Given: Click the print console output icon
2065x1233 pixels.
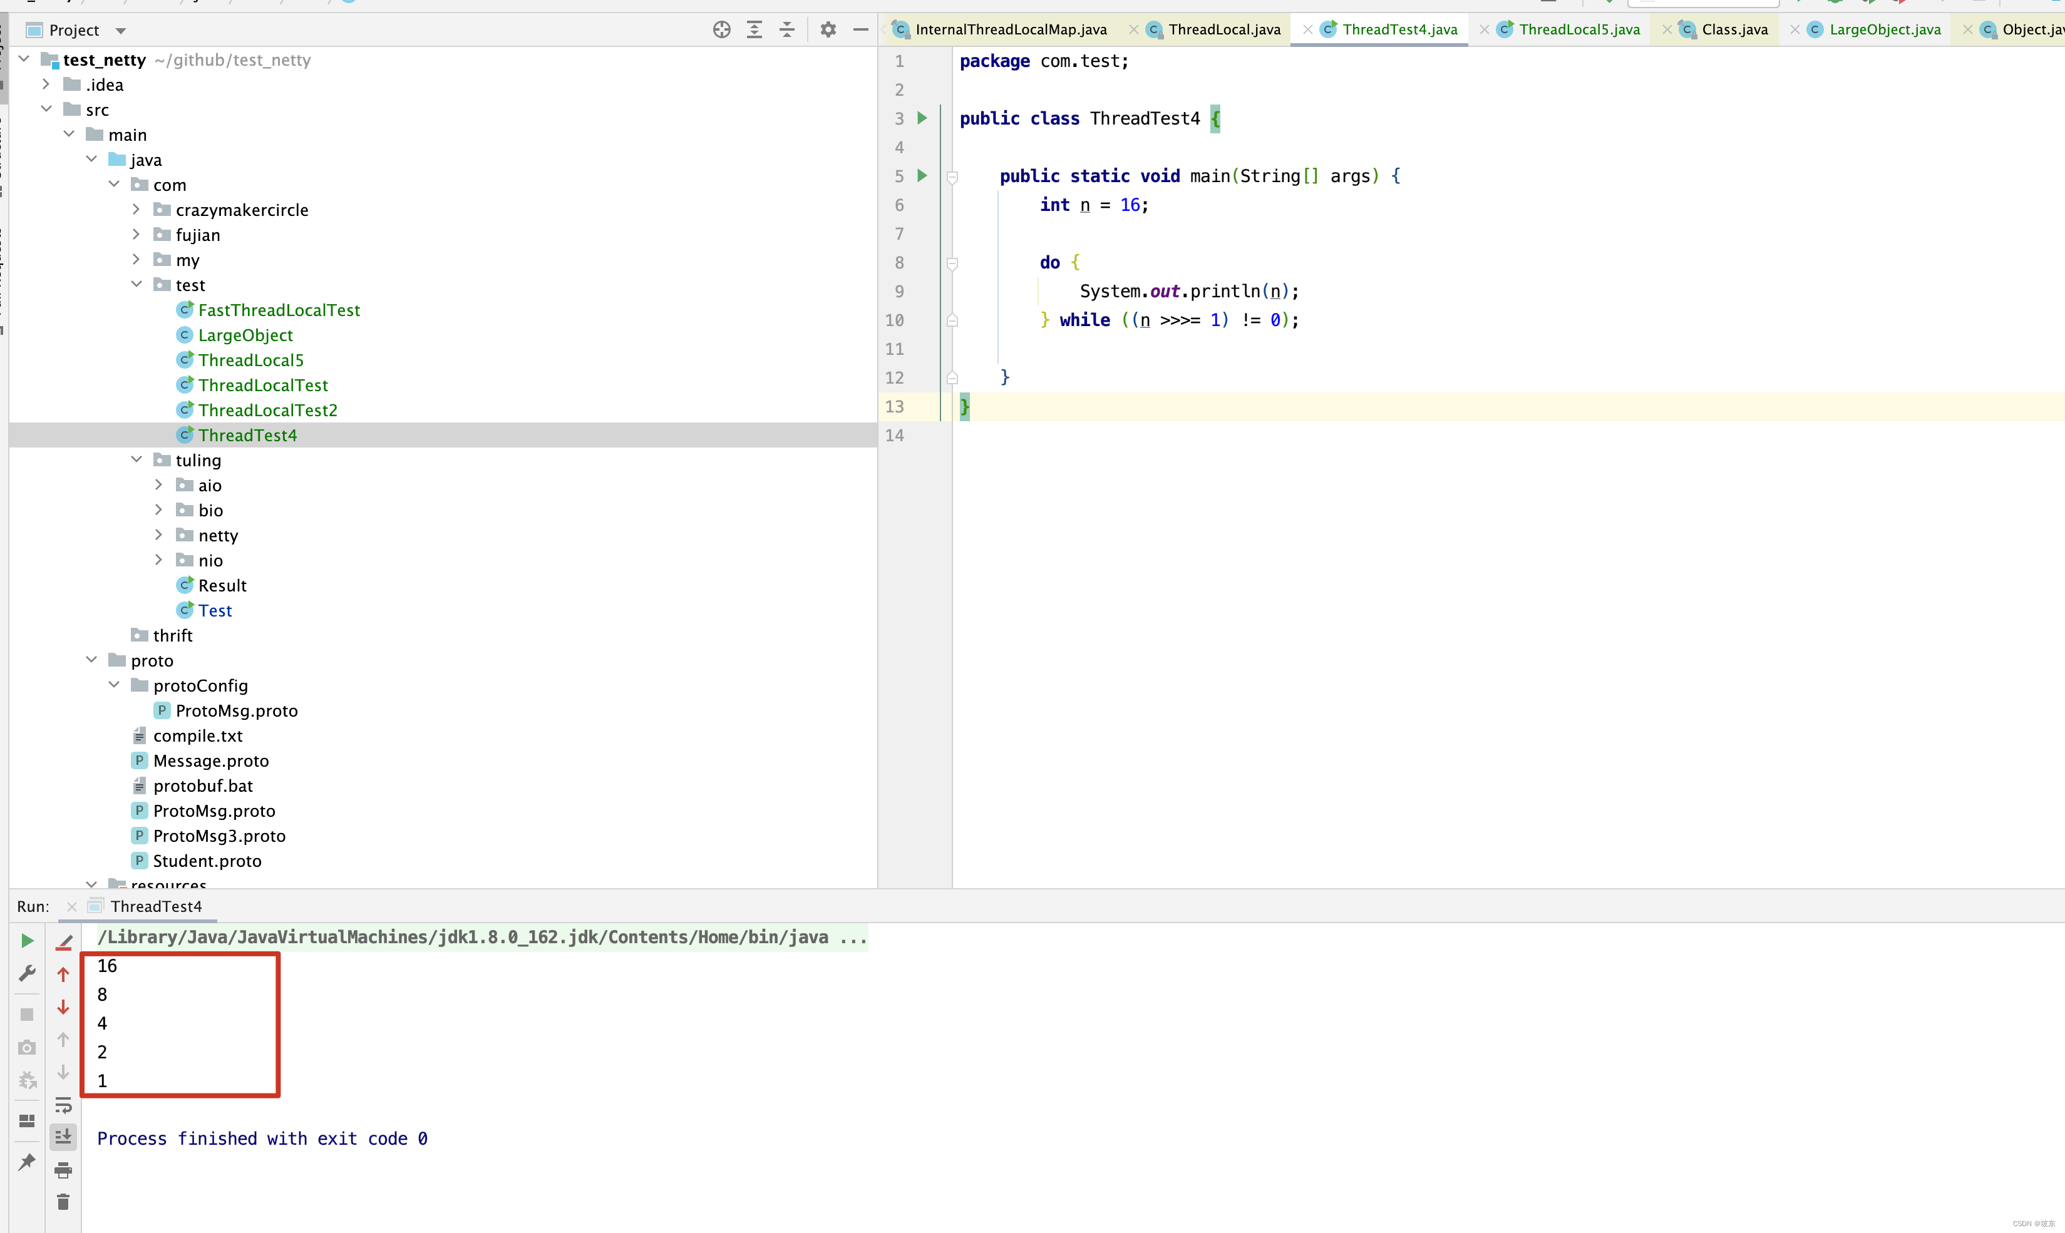Looking at the screenshot, I should pyautogui.click(x=63, y=1170).
